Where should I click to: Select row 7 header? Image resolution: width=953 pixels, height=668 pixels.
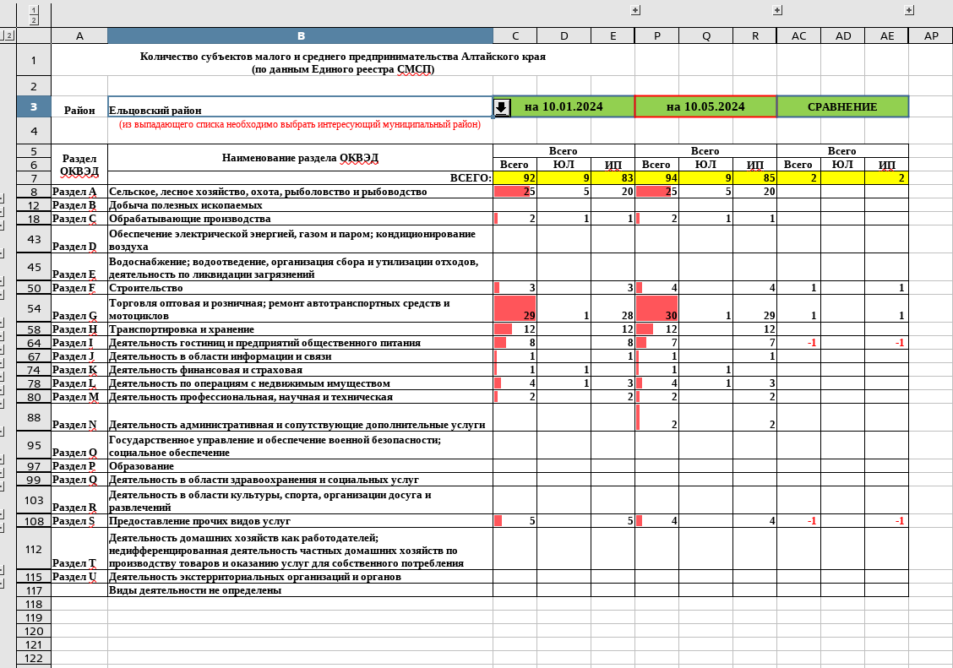(x=34, y=178)
